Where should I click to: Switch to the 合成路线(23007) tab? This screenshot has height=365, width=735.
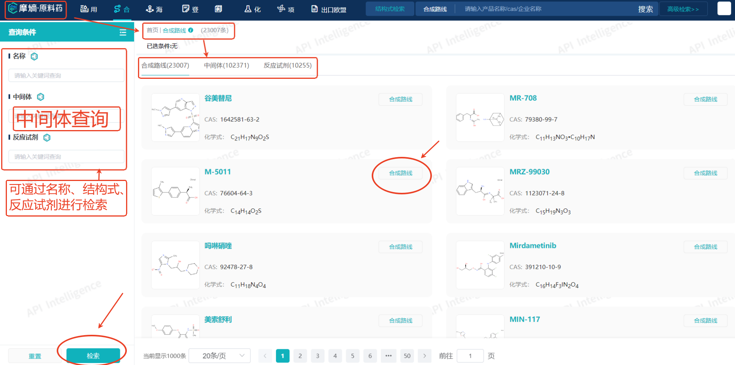click(x=165, y=65)
